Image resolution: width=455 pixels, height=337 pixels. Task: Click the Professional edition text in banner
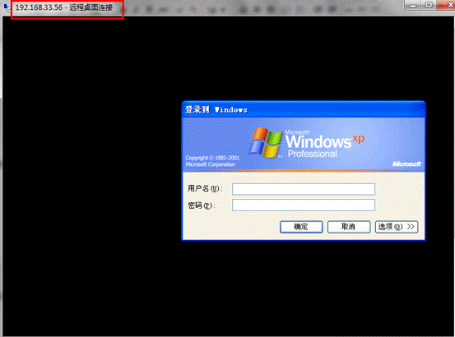[313, 154]
